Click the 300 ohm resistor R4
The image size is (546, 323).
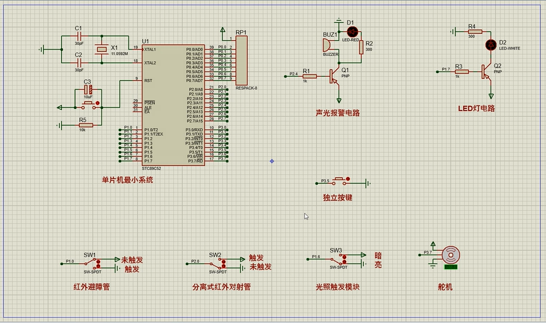click(471, 31)
